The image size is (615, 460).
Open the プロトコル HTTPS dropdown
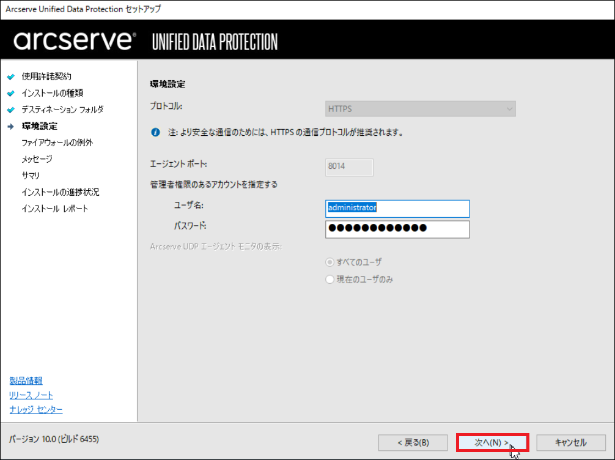tap(421, 109)
